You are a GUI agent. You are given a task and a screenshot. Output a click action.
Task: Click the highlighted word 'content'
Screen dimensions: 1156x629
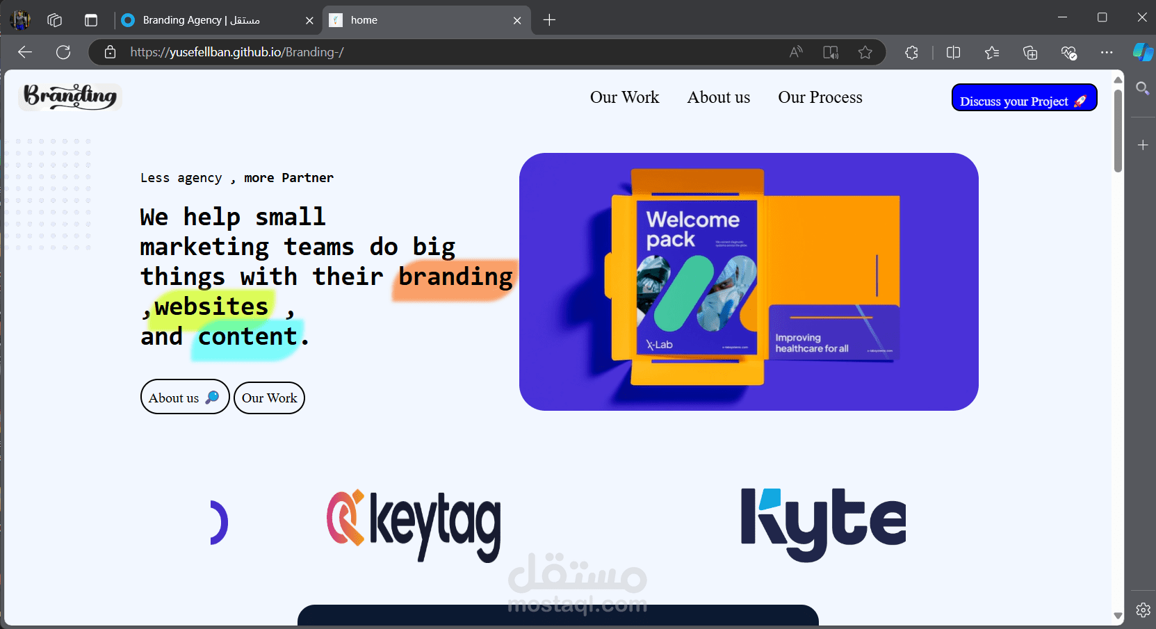tap(247, 336)
